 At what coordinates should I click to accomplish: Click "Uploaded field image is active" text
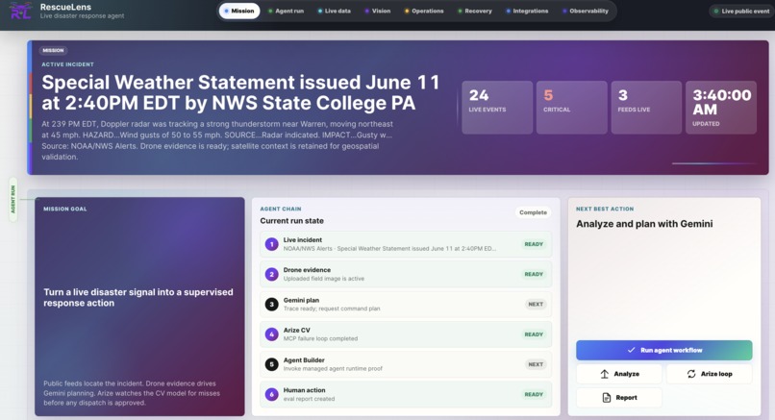pos(324,279)
